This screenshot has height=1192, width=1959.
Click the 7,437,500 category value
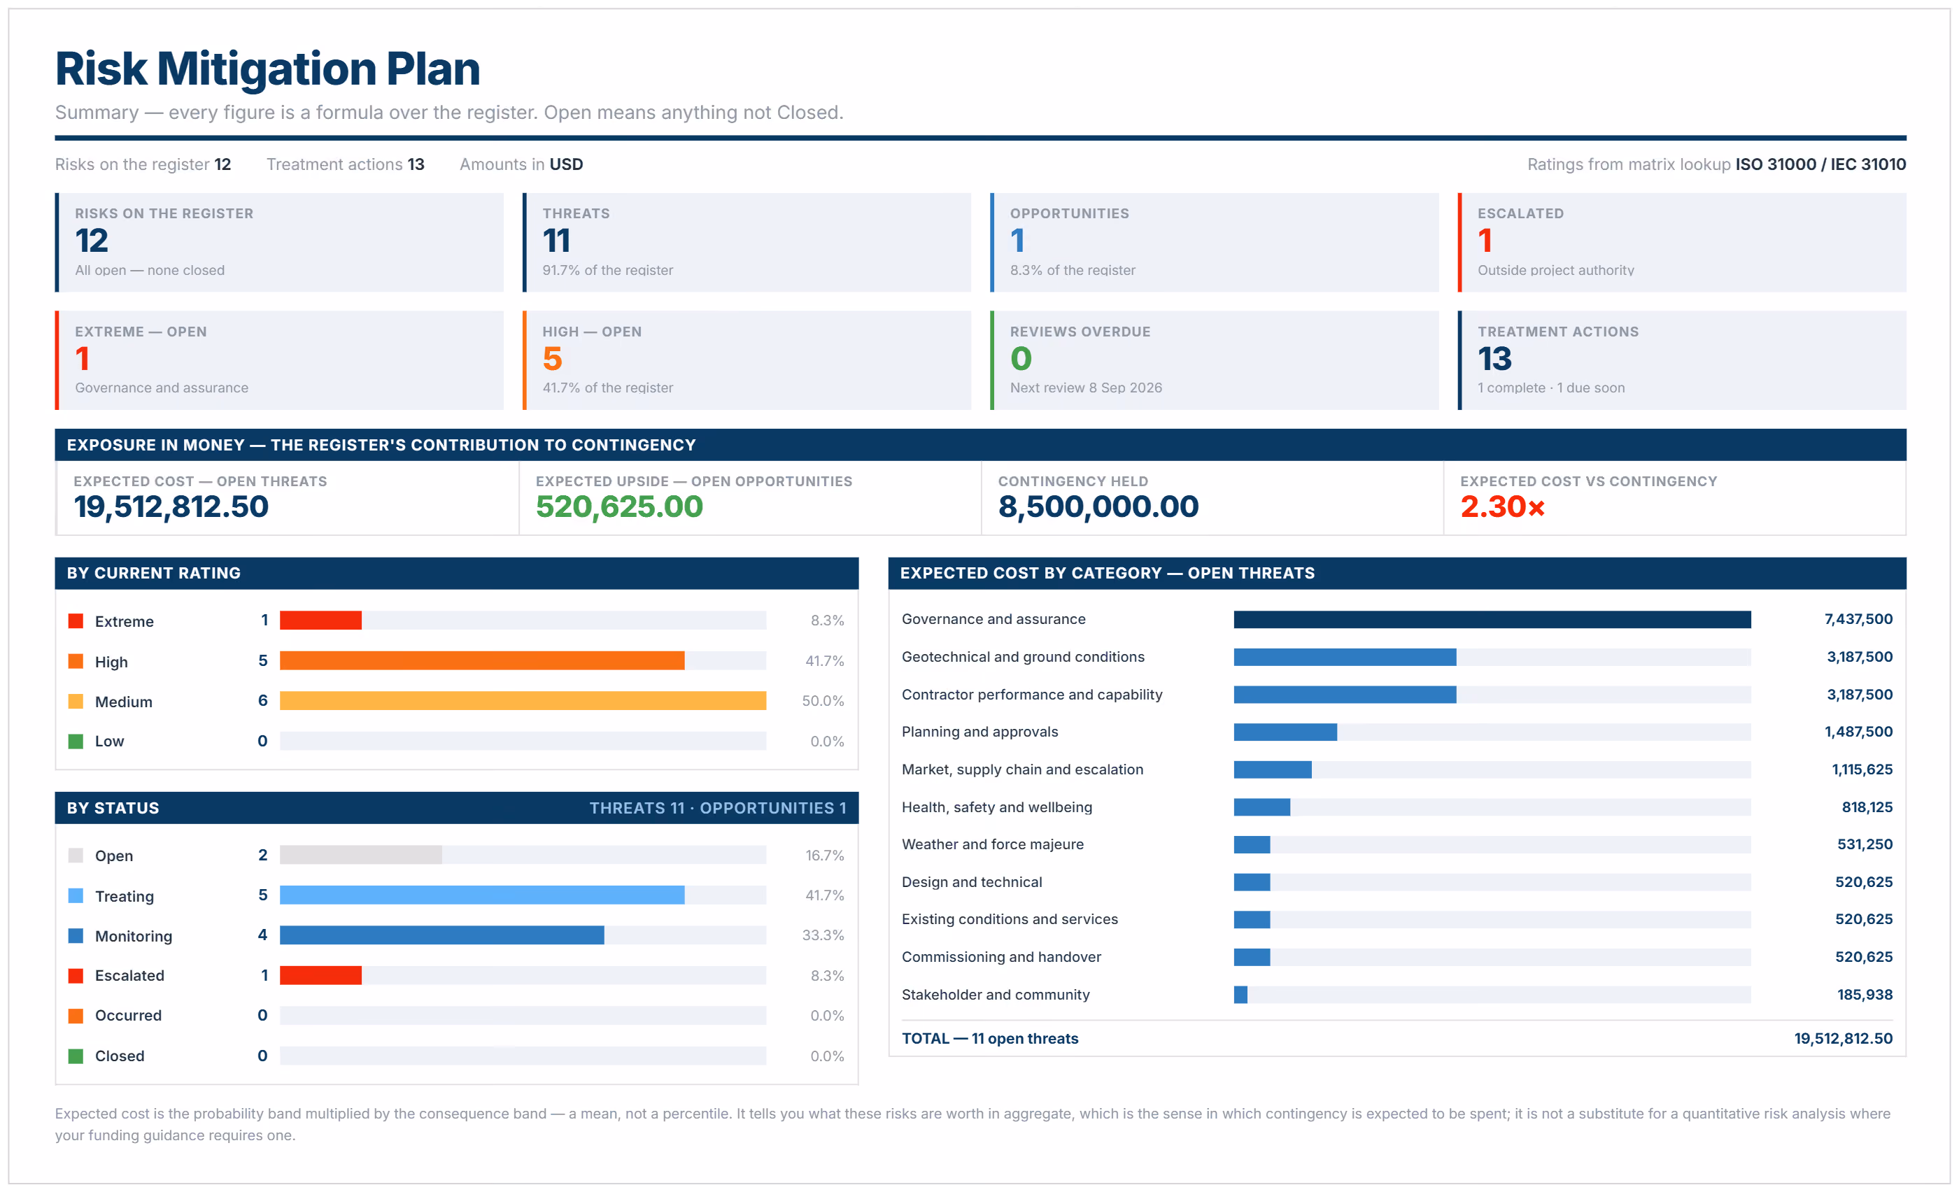pos(1858,619)
